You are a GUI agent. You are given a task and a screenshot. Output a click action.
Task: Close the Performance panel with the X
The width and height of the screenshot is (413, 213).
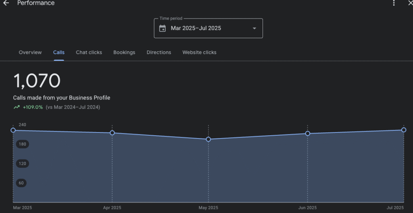[410, 3]
